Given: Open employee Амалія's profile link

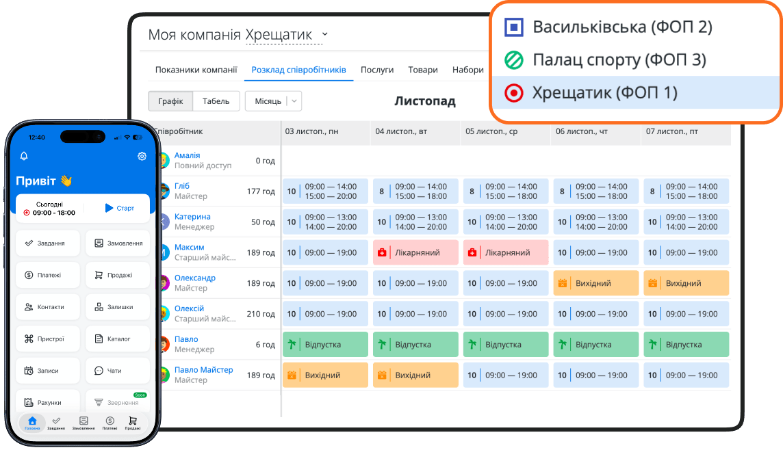Looking at the screenshot, I should [188, 155].
